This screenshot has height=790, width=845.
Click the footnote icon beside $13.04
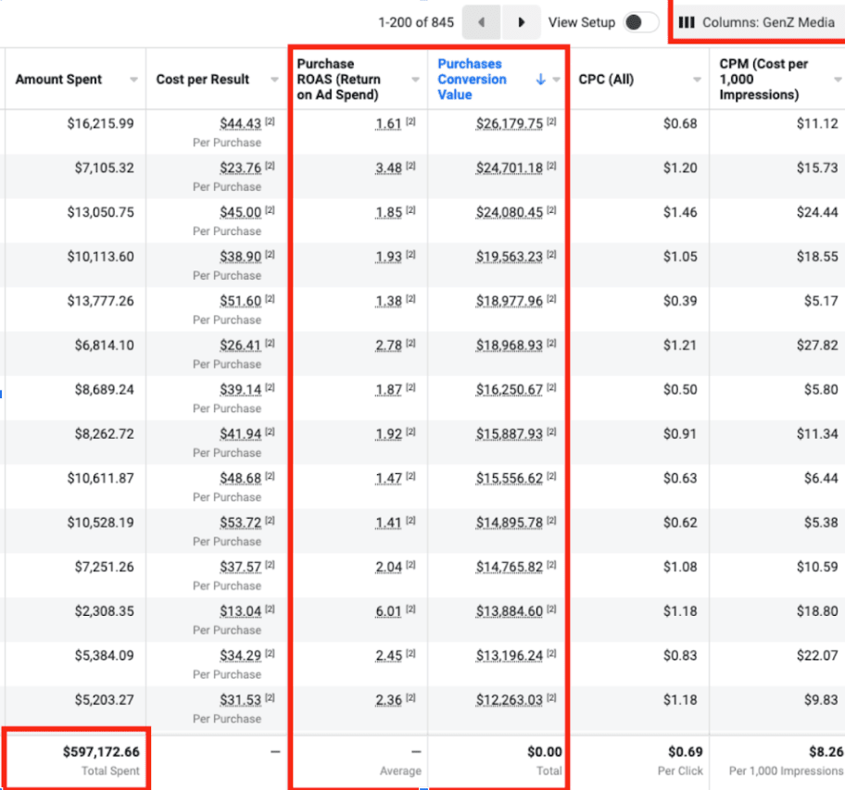pyautogui.click(x=270, y=610)
